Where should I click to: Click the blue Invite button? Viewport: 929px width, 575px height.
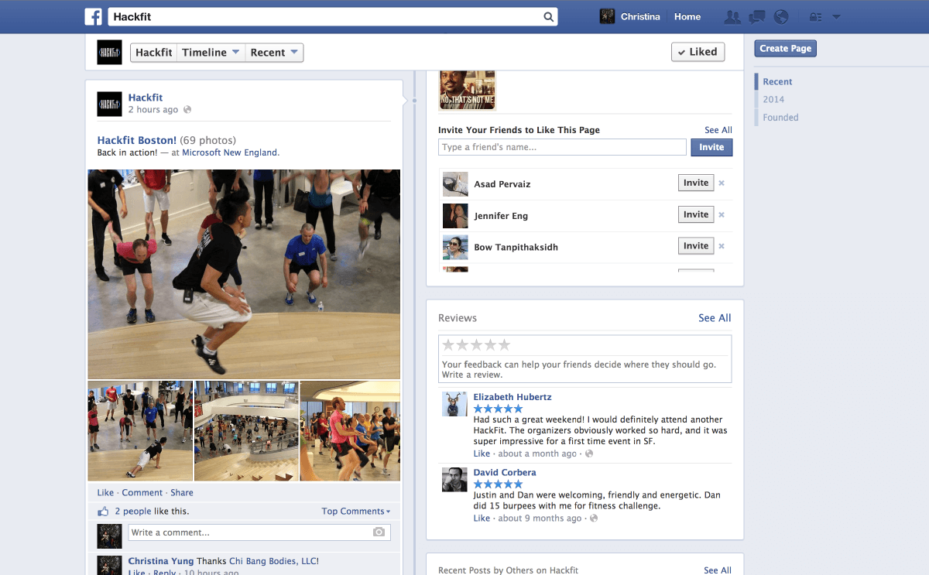pyautogui.click(x=711, y=147)
